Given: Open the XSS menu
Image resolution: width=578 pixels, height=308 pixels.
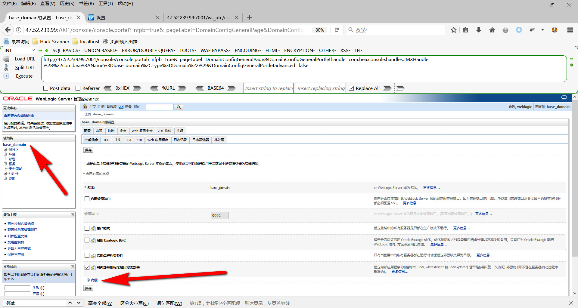Looking at the screenshot, I should pos(345,51).
